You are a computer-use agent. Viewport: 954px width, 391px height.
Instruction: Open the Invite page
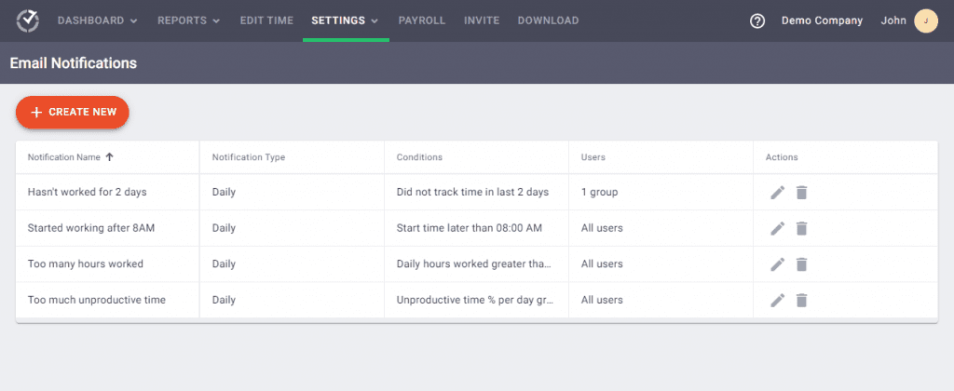click(482, 20)
